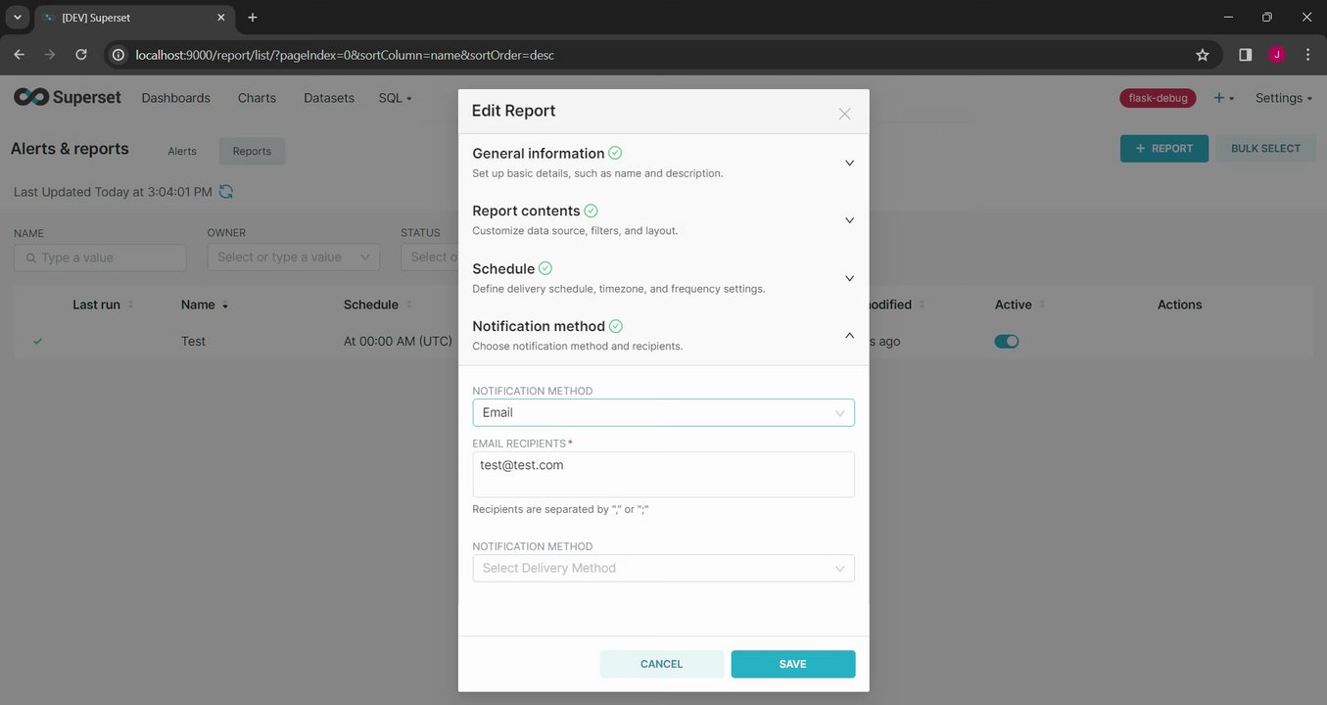Switch to the Reports tab

point(252,151)
